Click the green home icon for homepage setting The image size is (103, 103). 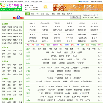pos(79,1)
